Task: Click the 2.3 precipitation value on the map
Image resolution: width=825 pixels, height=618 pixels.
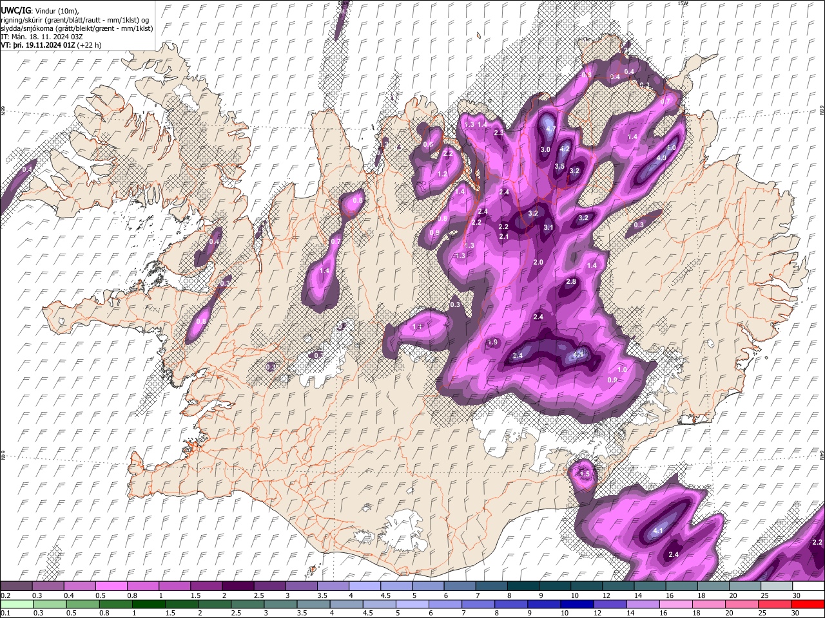Action: click(x=499, y=133)
